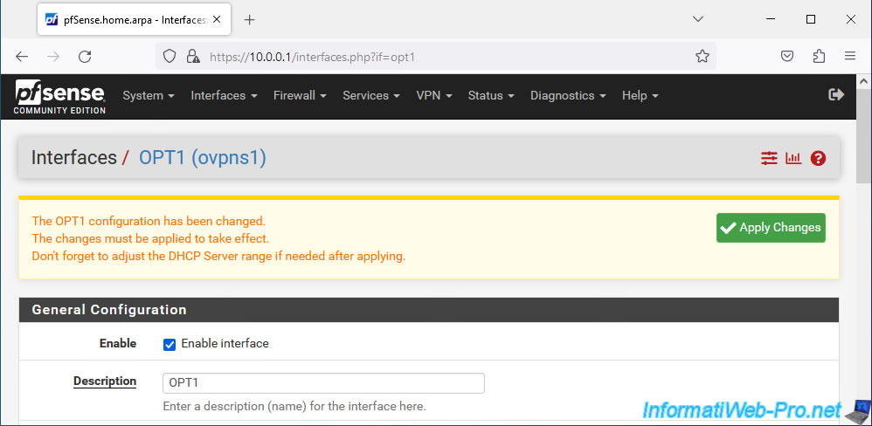872x426 pixels.
Task: Click the Apply Changes button
Action: click(771, 228)
